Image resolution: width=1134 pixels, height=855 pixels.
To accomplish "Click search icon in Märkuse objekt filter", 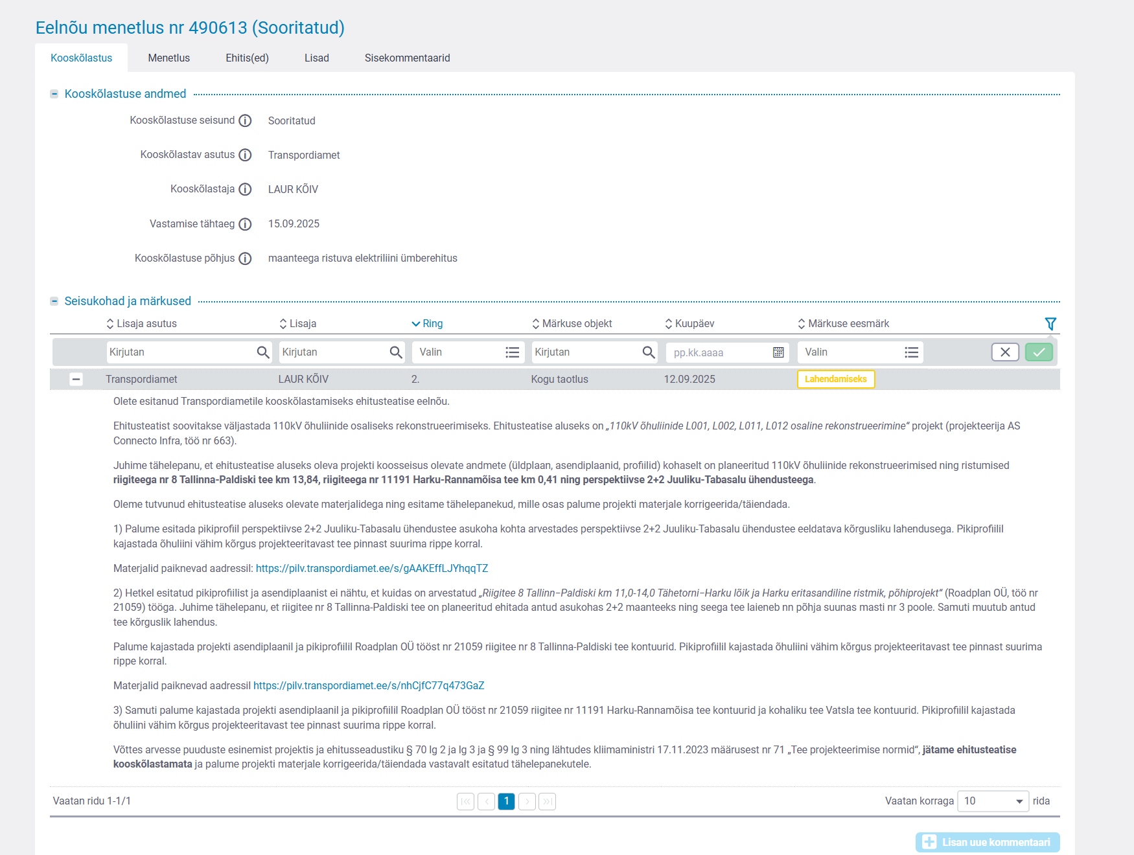I will [648, 352].
